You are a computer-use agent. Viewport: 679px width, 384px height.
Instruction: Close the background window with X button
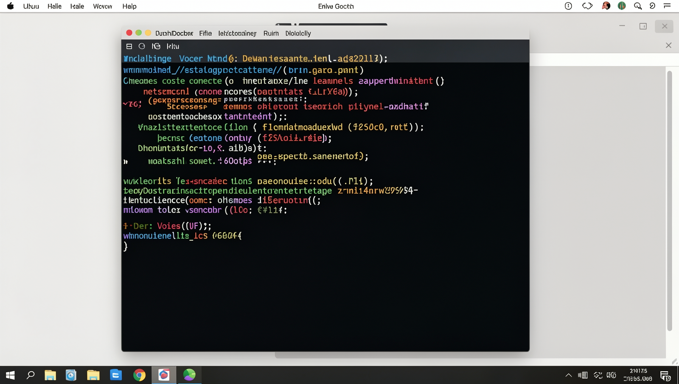[665, 26]
